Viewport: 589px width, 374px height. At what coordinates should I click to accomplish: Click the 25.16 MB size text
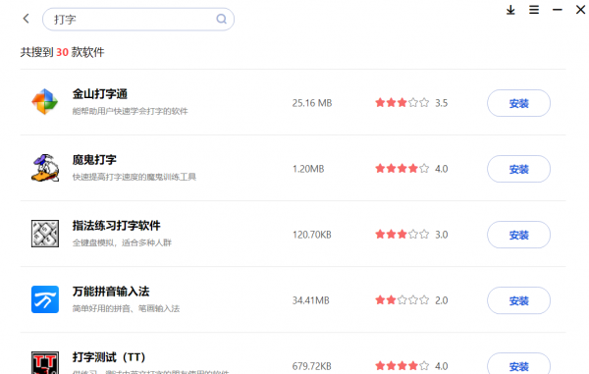[312, 103]
